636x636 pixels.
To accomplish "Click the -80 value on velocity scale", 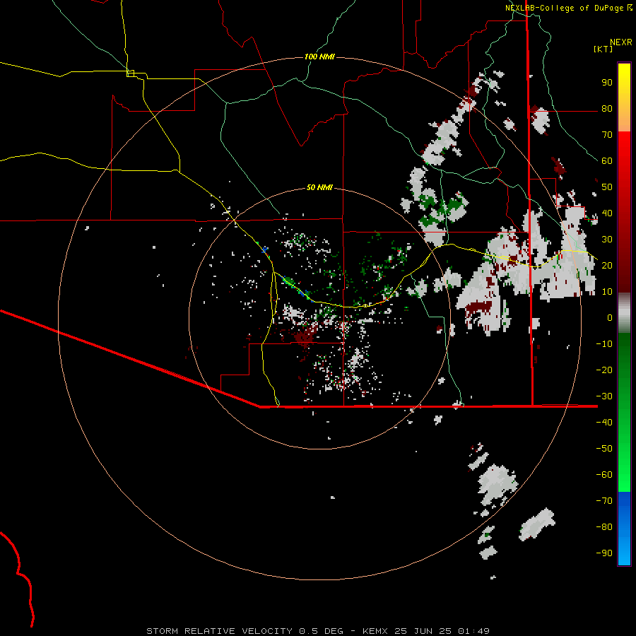I will tap(604, 527).
